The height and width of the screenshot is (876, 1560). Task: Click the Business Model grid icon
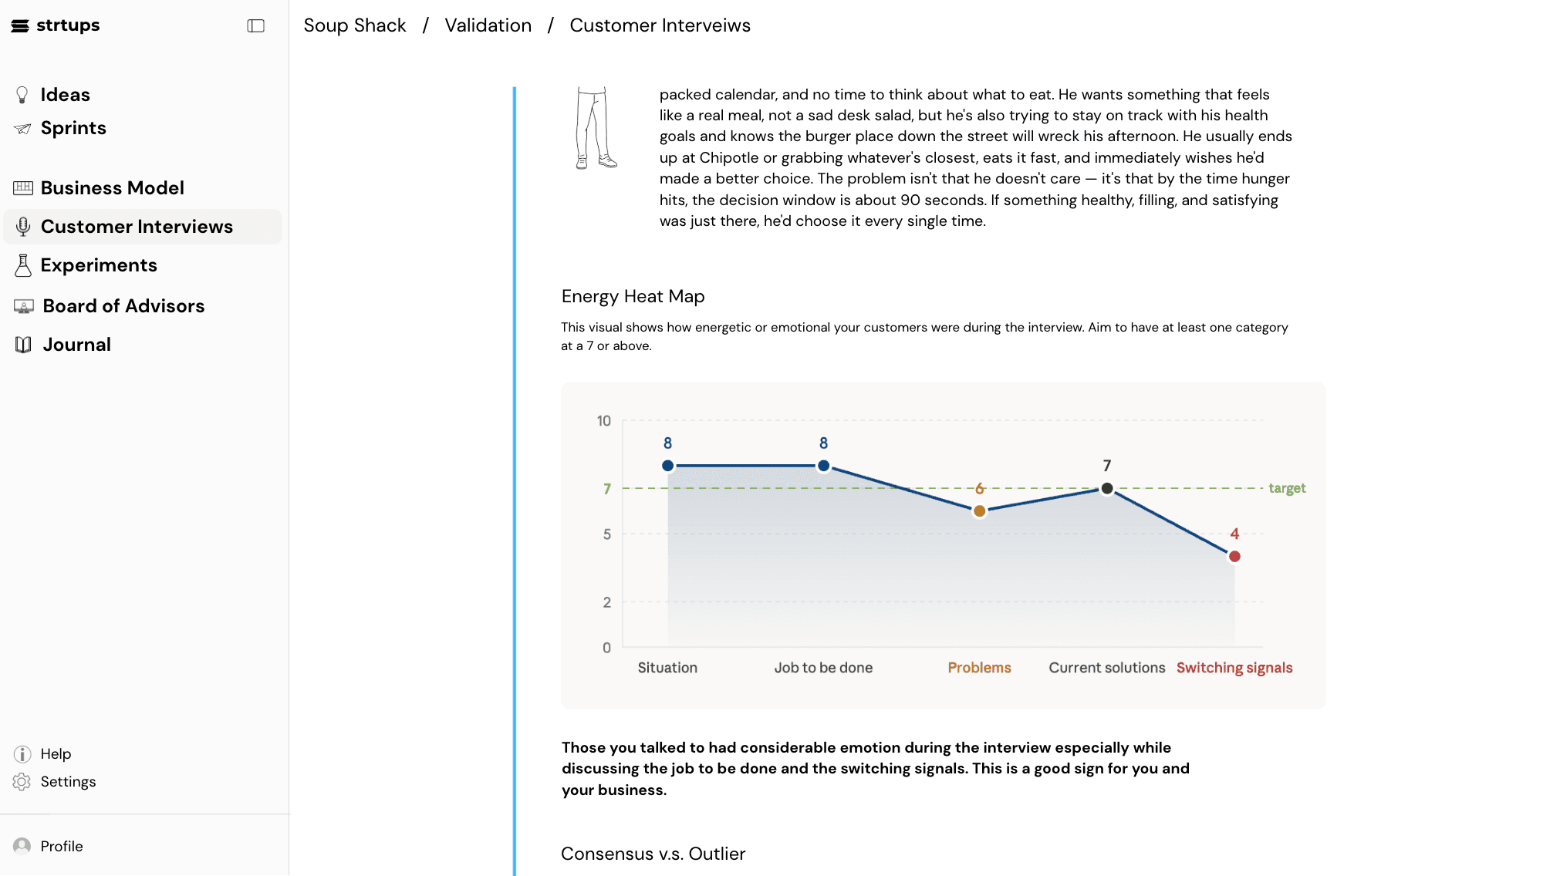click(x=23, y=187)
